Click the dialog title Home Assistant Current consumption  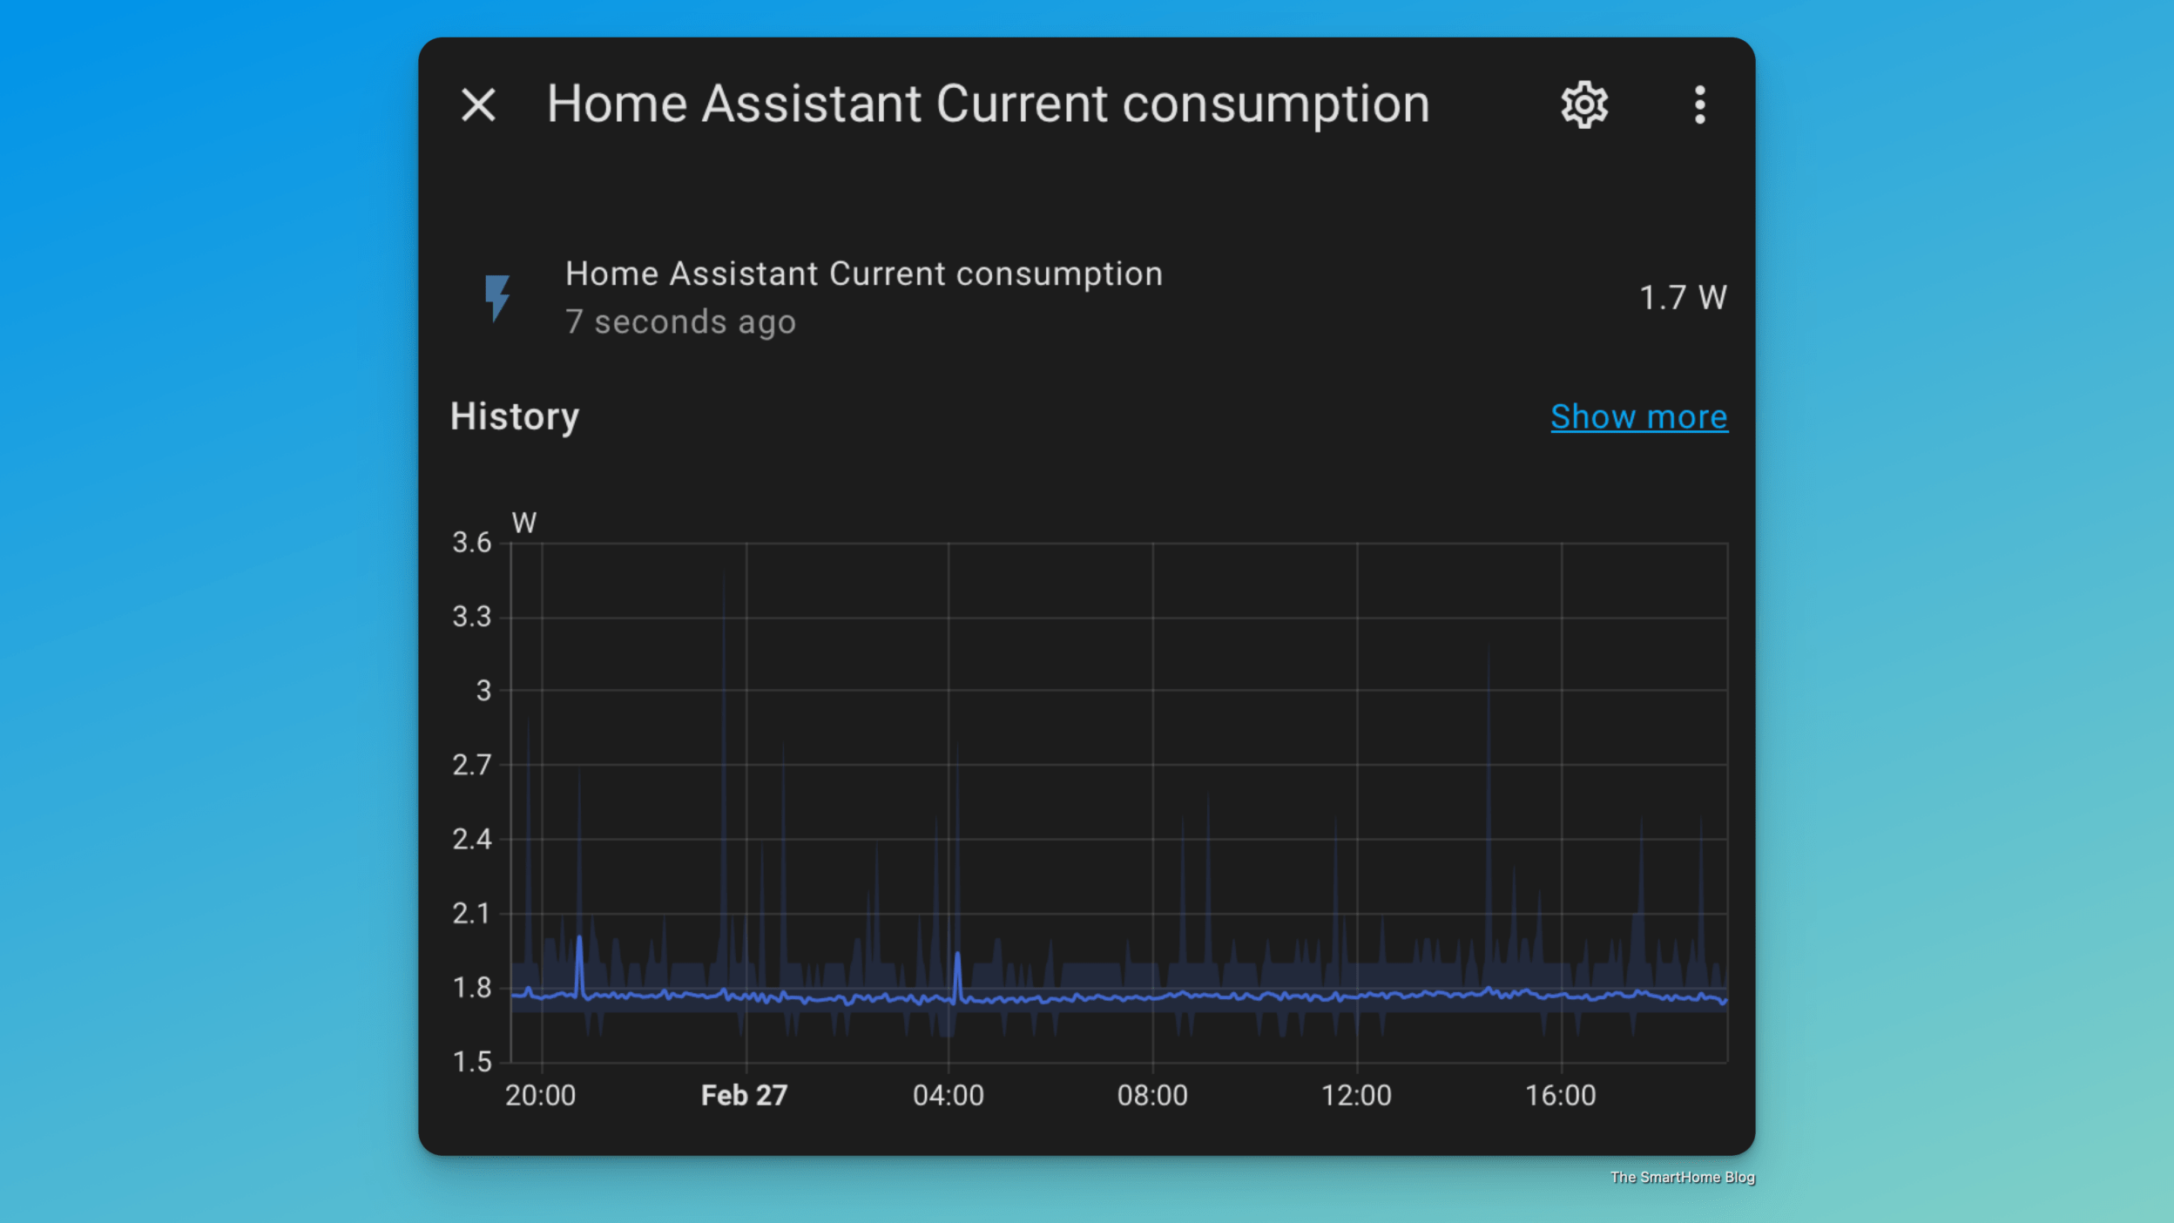point(987,103)
